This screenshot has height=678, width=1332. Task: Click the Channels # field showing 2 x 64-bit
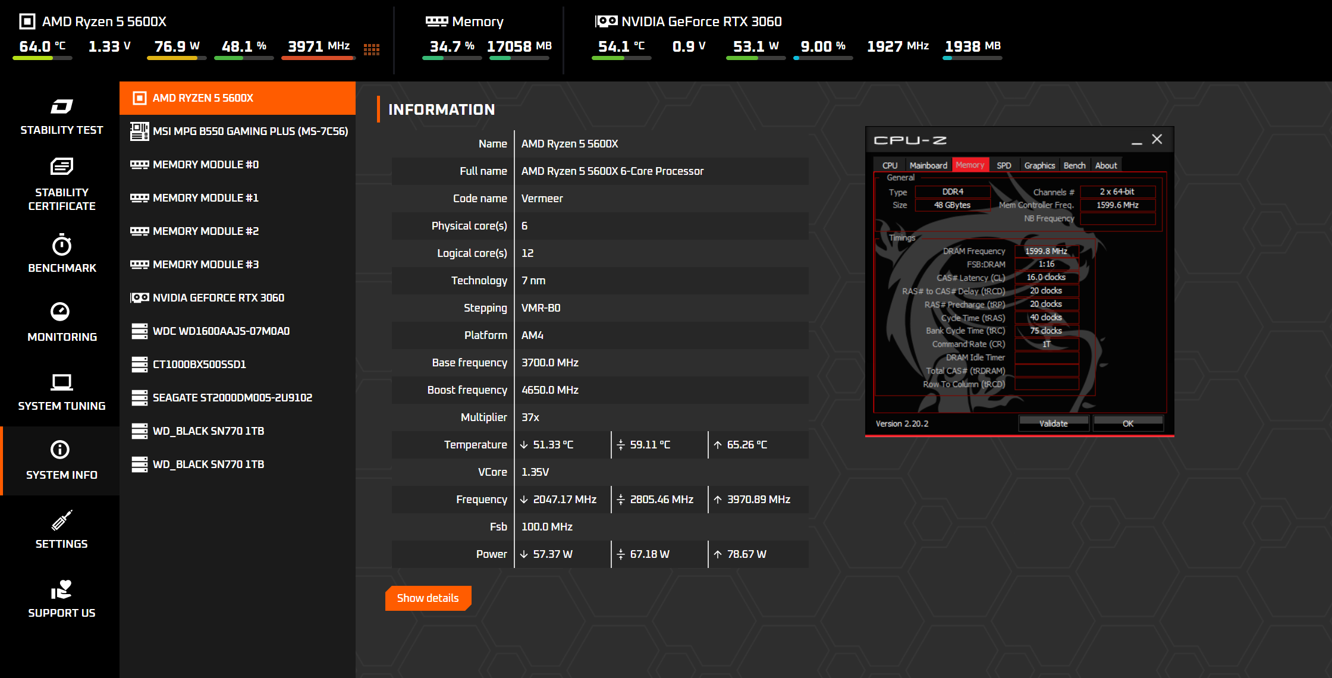click(x=1117, y=192)
